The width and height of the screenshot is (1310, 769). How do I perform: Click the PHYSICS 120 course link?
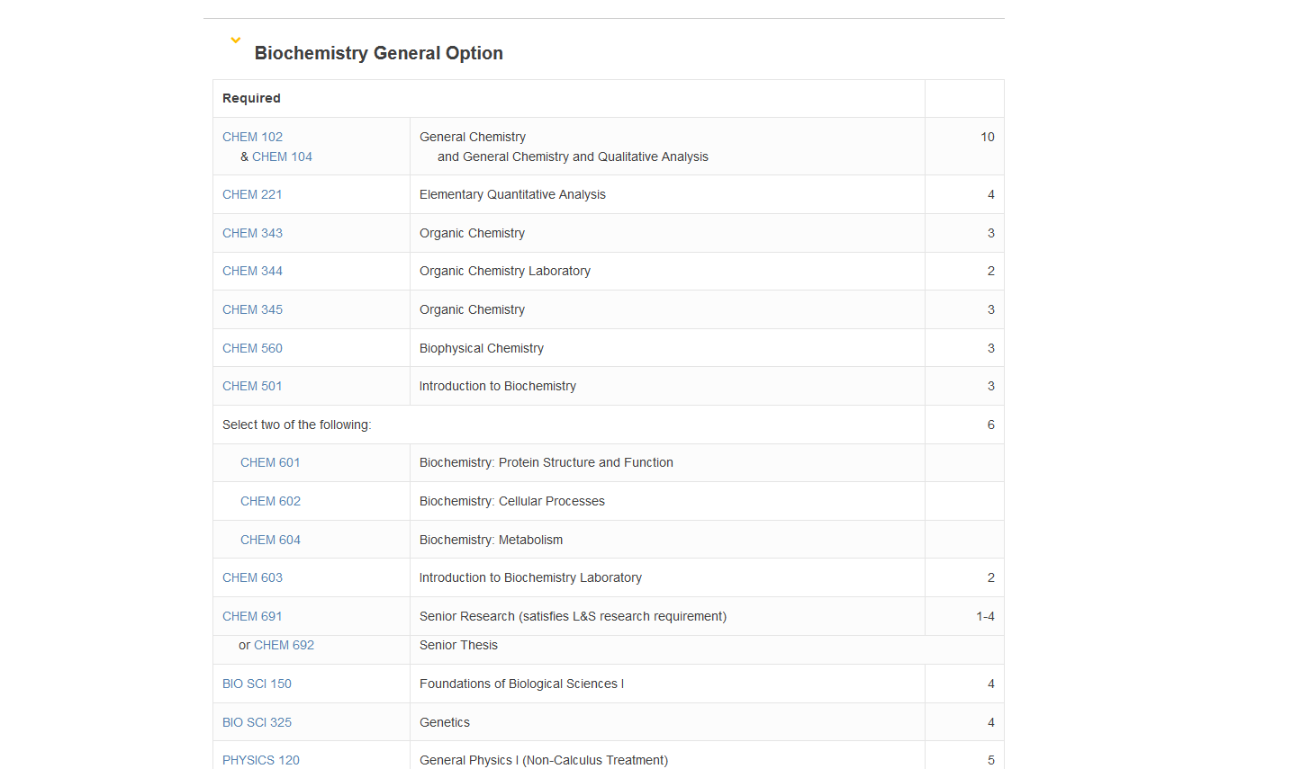click(x=261, y=760)
